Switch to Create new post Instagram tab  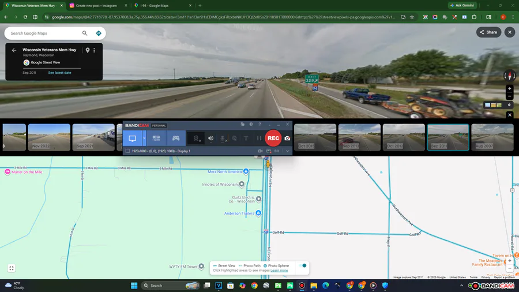(96, 6)
